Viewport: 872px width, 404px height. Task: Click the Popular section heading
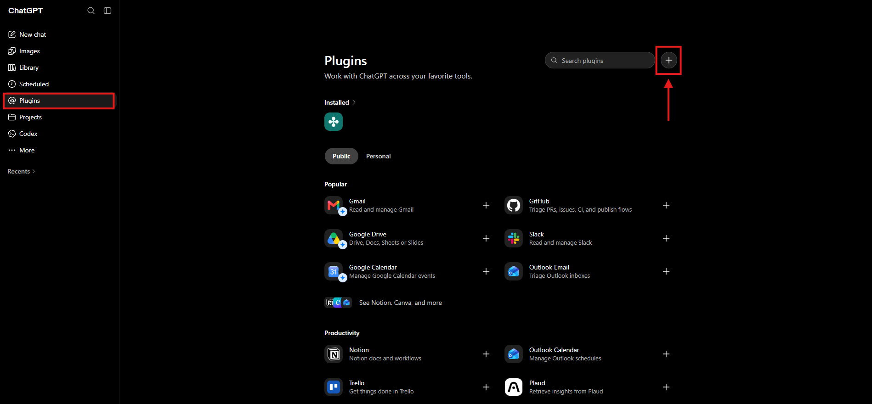[335, 184]
